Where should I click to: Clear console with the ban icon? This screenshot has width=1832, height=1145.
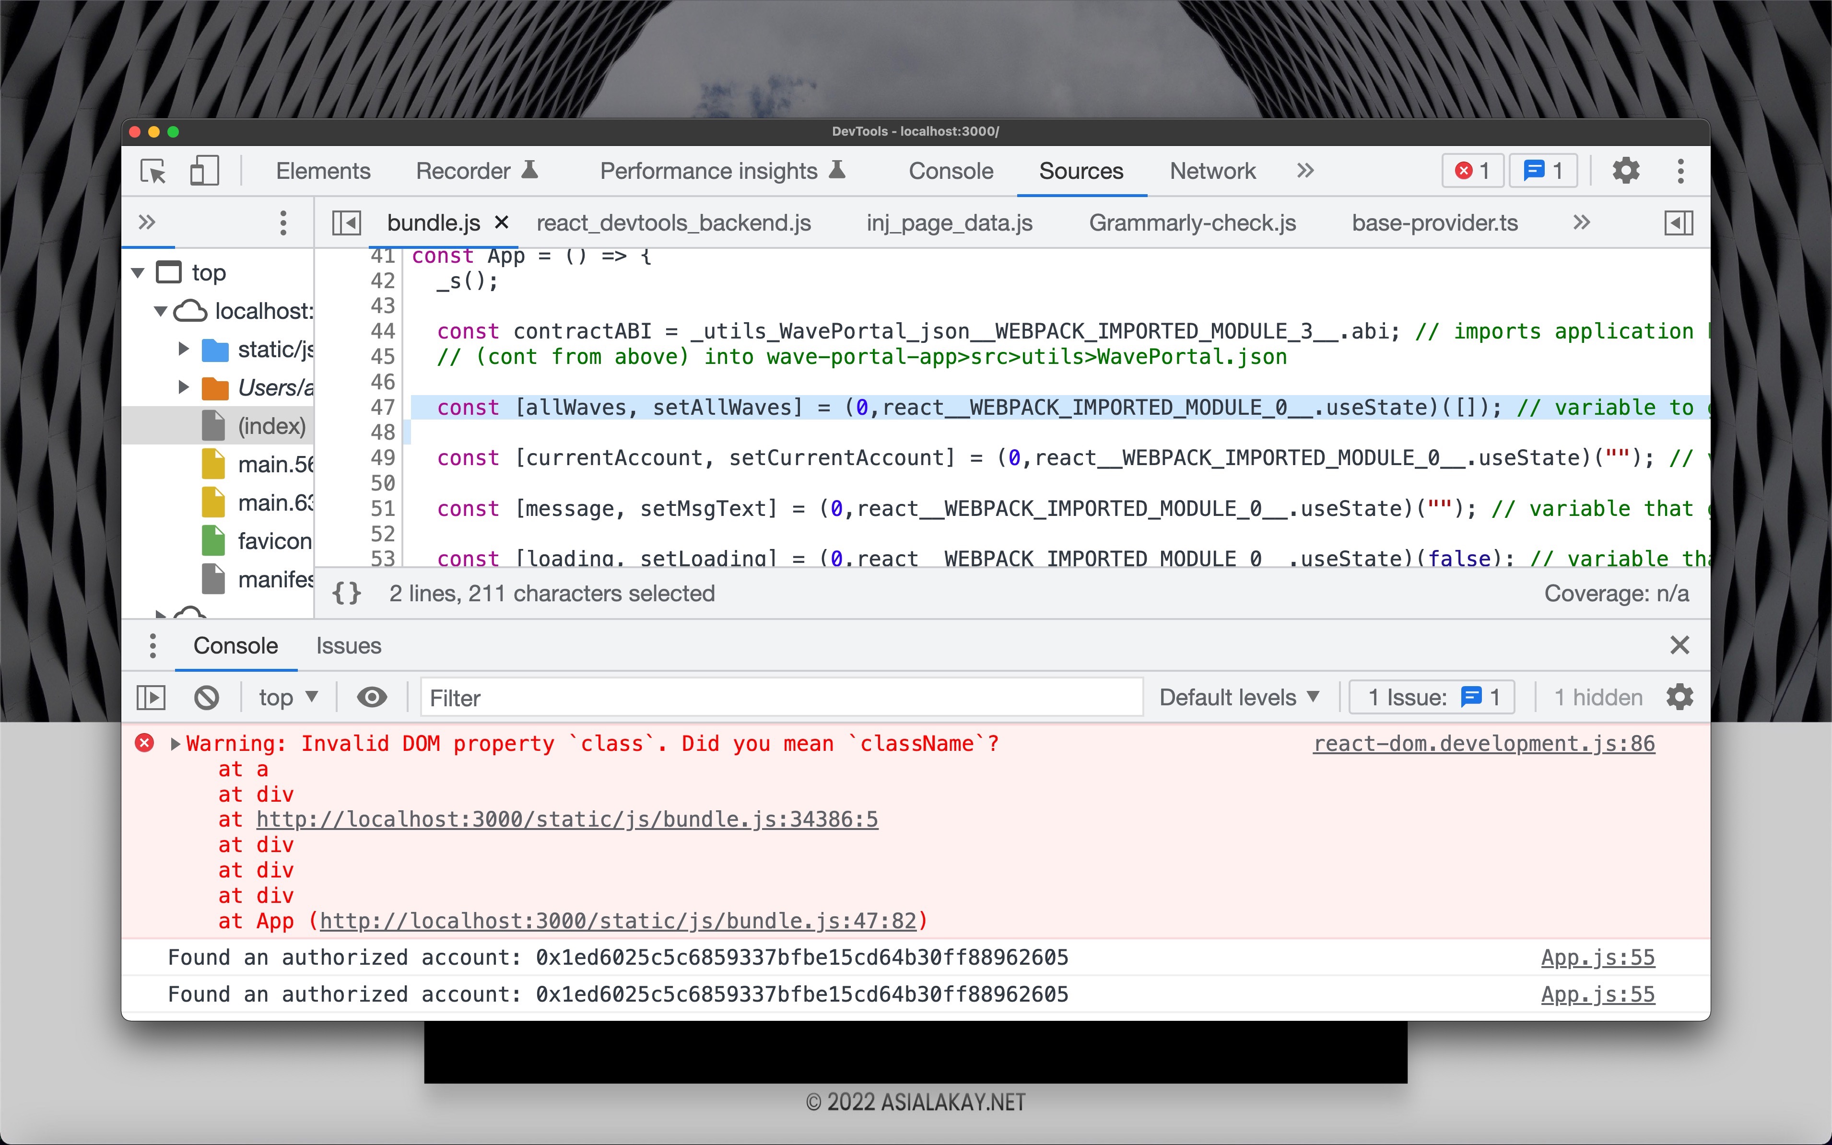pos(207,698)
